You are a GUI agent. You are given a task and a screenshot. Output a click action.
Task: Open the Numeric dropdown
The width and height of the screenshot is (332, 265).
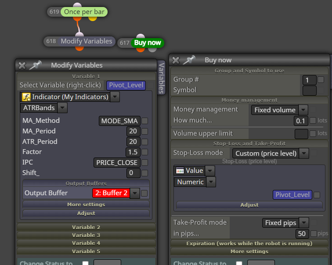click(x=211, y=182)
